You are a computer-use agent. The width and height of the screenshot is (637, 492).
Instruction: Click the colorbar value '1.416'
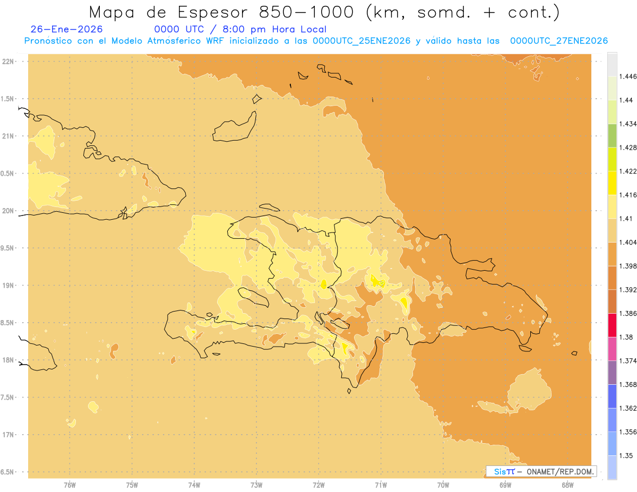627,195
